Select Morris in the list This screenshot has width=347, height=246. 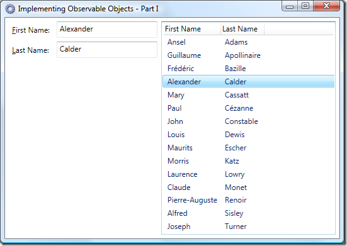pyautogui.click(x=178, y=161)
